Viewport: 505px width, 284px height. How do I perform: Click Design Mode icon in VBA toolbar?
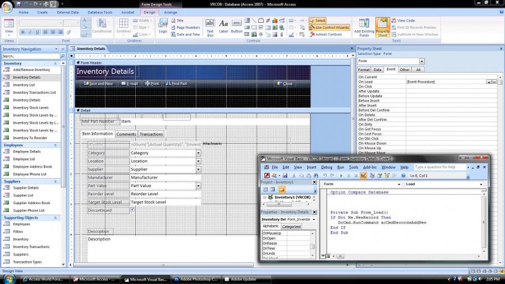point(363,176)
